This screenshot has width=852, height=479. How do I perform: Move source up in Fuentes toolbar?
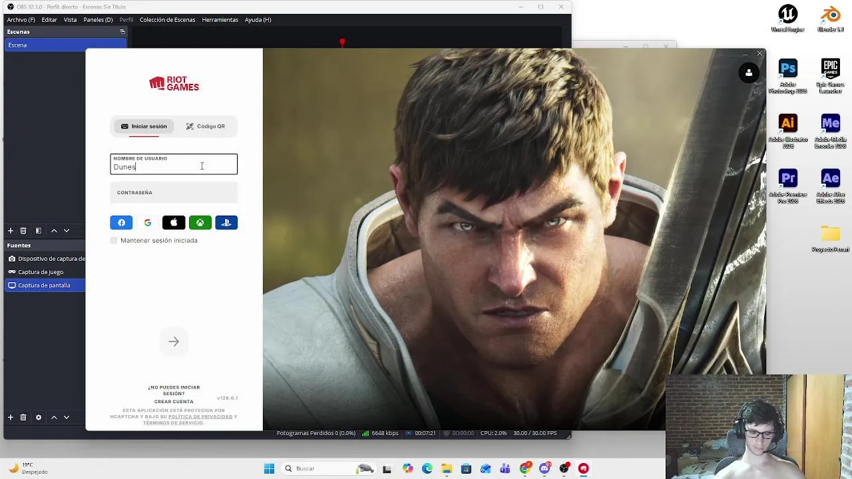point(54,418)
